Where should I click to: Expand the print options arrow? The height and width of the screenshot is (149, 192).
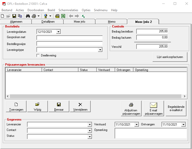click(38, 16)
